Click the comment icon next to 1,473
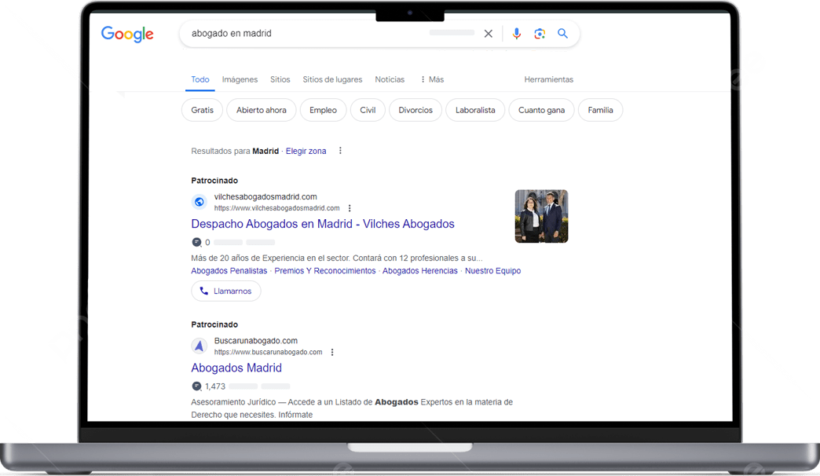Image resolution: width=820 pixels, height=476 pixels. click(196, 386)
